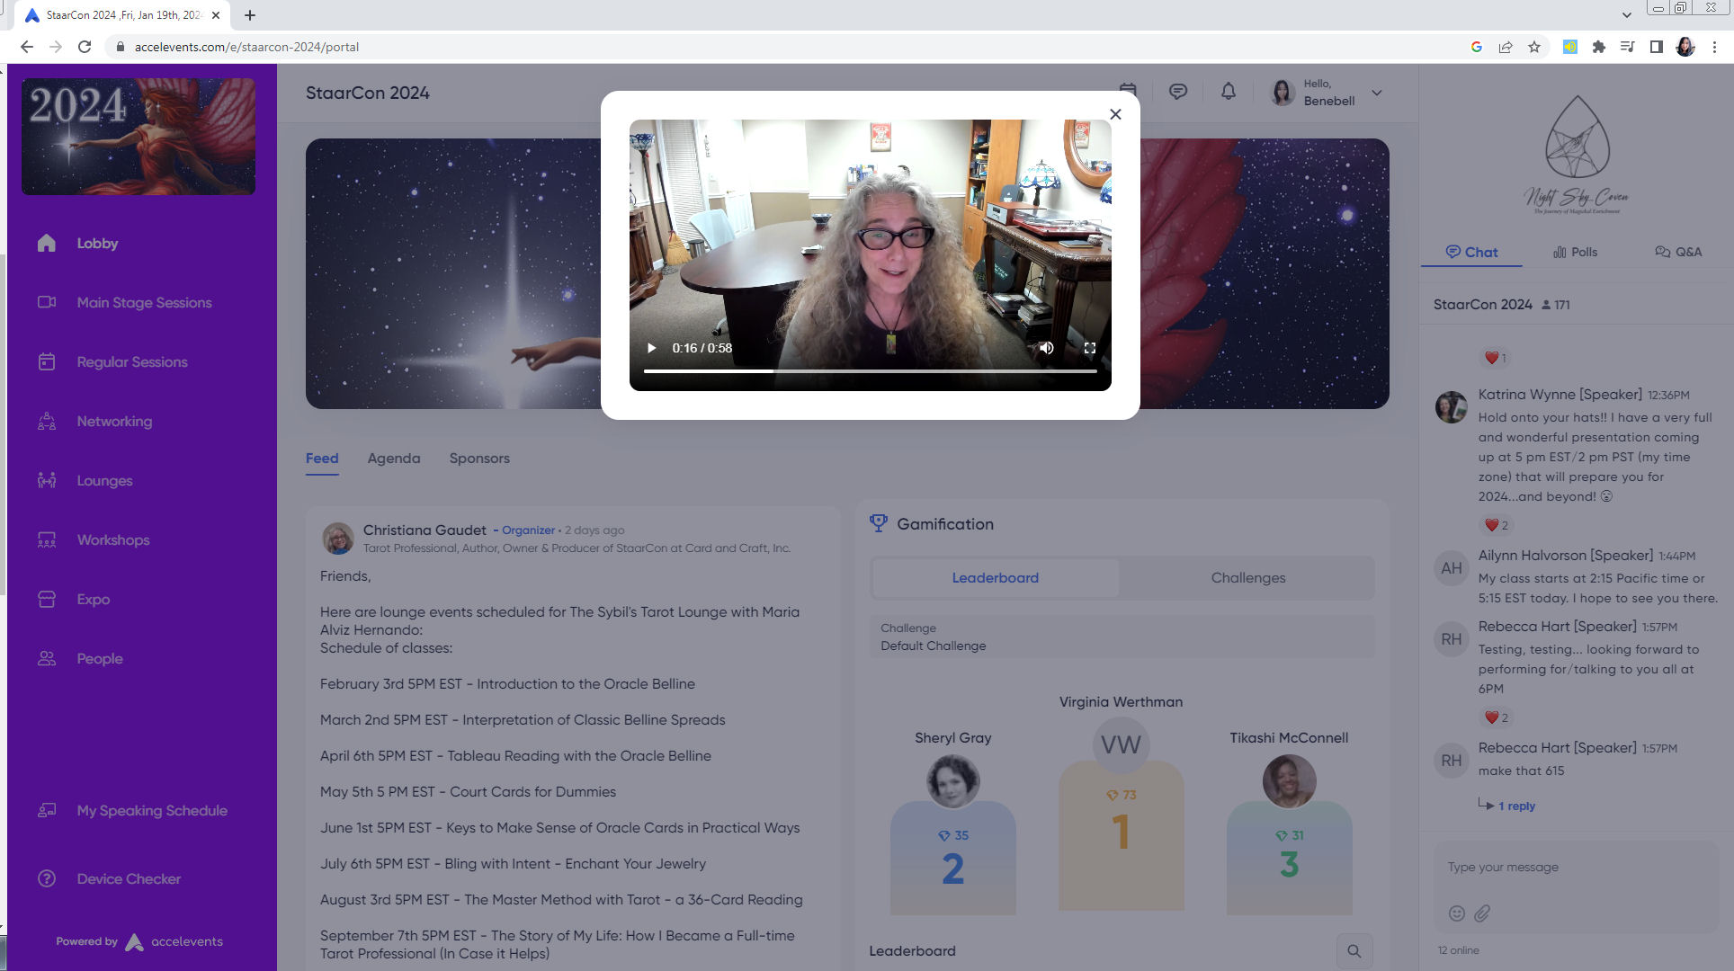The image size is (1734, 971).
Task: Open the Device Checker
Action: 129,879
